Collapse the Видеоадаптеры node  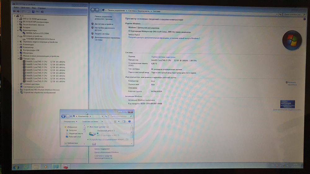[x=18, y=30]
